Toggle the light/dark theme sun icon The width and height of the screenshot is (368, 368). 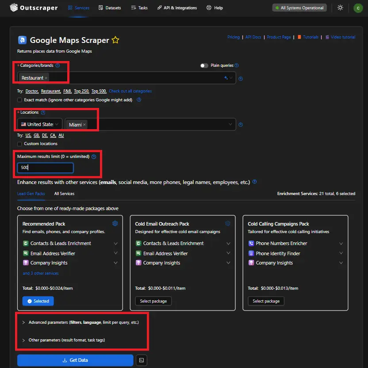click(340, 8)
